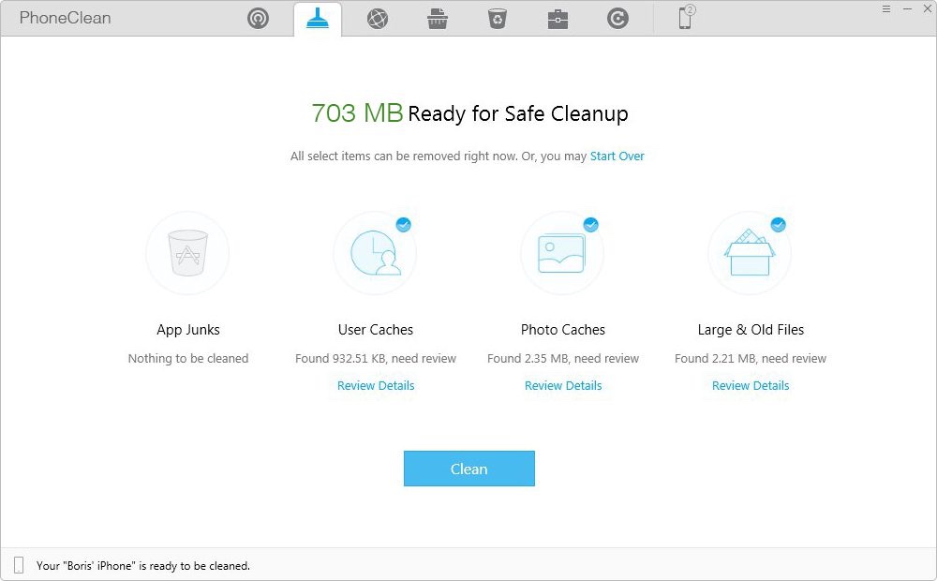Click the Restore circular arrow icon
This screenshot has width=937, height=581.
pyautogui.click(x=617, y=19)
